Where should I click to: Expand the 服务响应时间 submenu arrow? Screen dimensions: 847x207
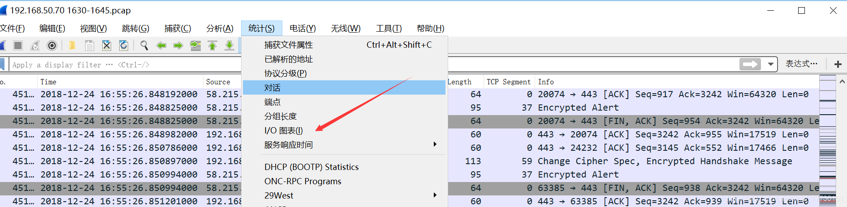[435, 144]
